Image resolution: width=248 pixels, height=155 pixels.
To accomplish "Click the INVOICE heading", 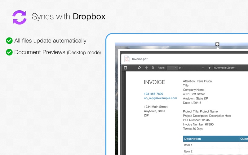I will pyautogui.click(x=154, y=82).
